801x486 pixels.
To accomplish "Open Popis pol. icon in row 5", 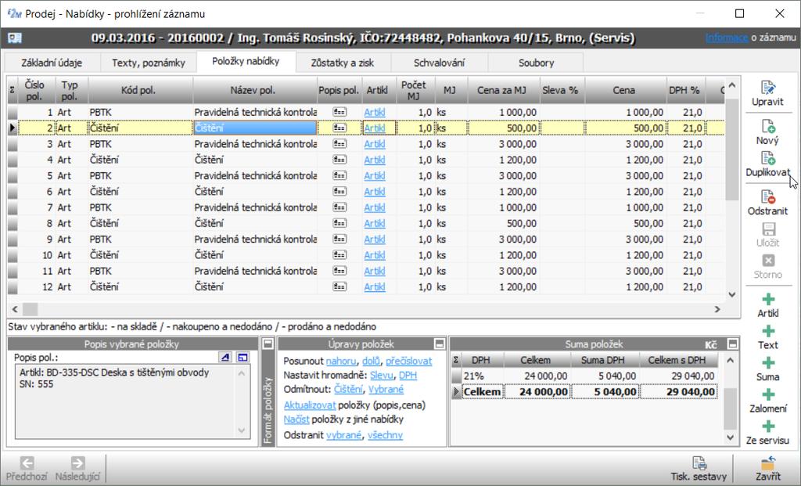I will (339, 175).
